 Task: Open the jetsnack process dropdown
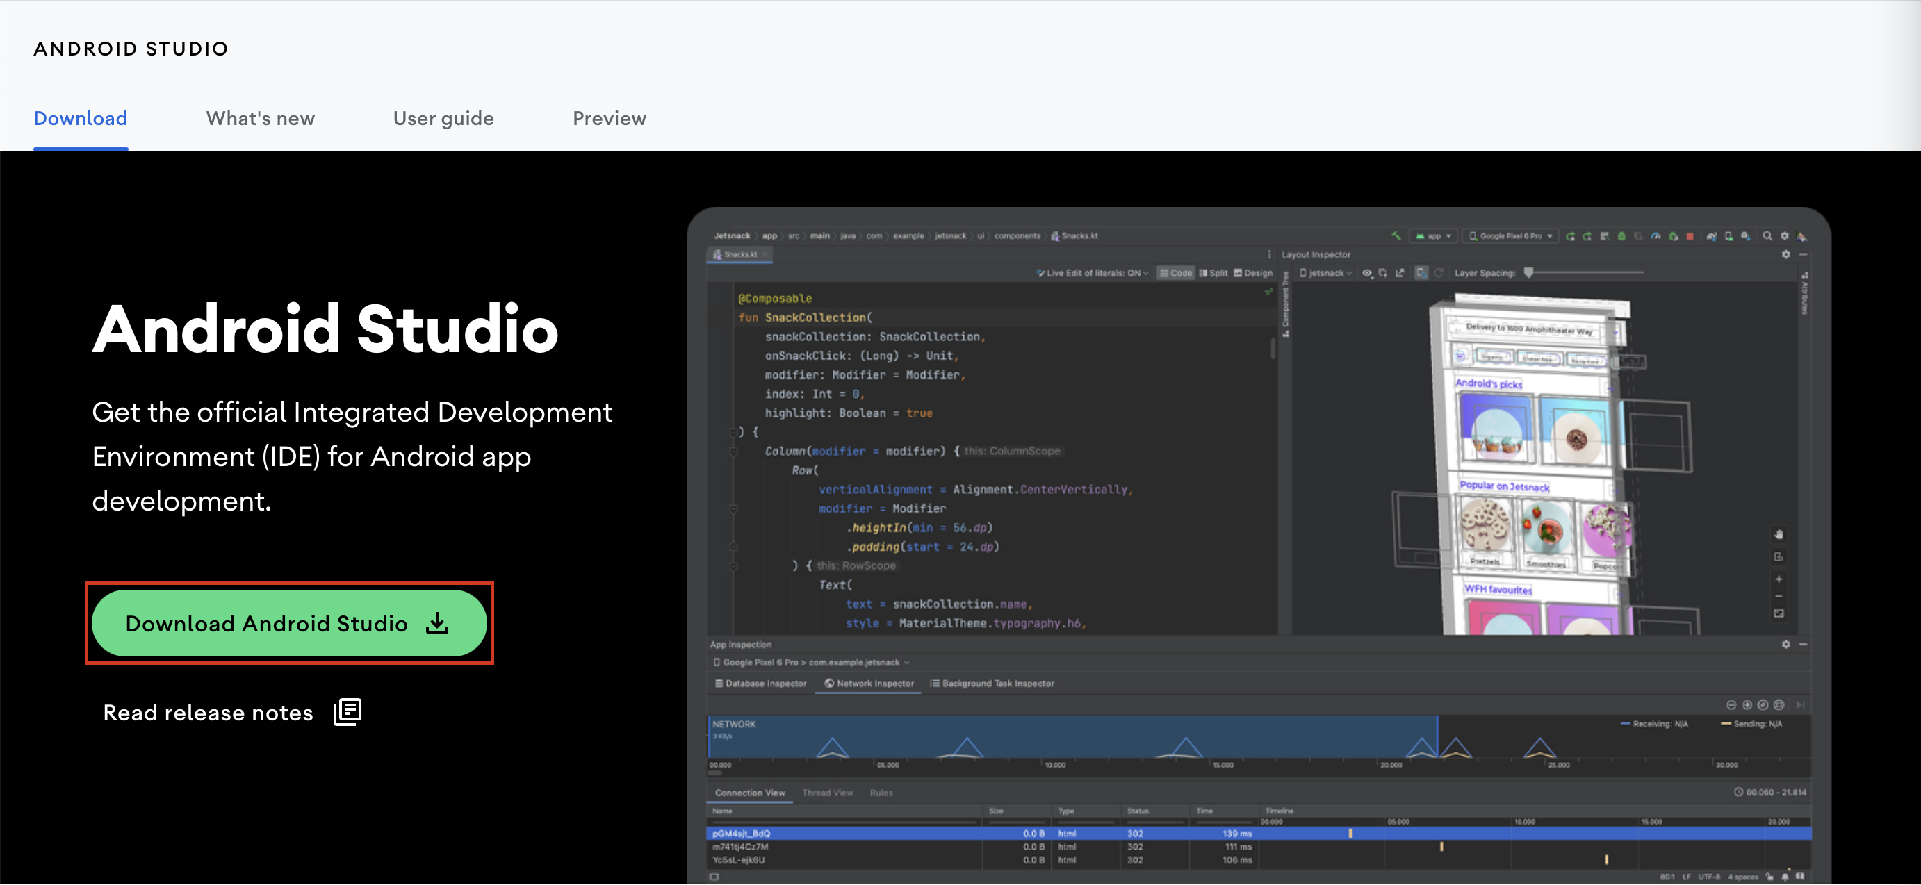1326,274
